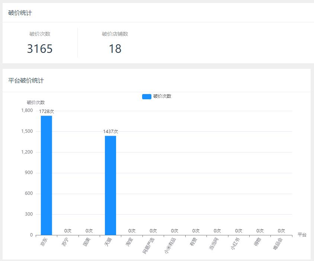Click the 18 破价店铺数 figure
Viewport: 314px width, 261px height.
click(115, 49)
